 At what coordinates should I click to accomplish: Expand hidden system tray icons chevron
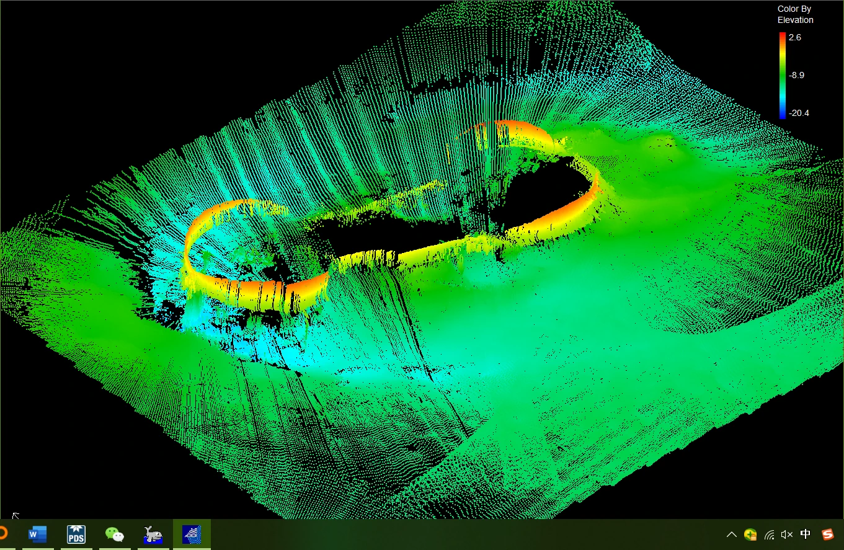click(x=732, y=534)
